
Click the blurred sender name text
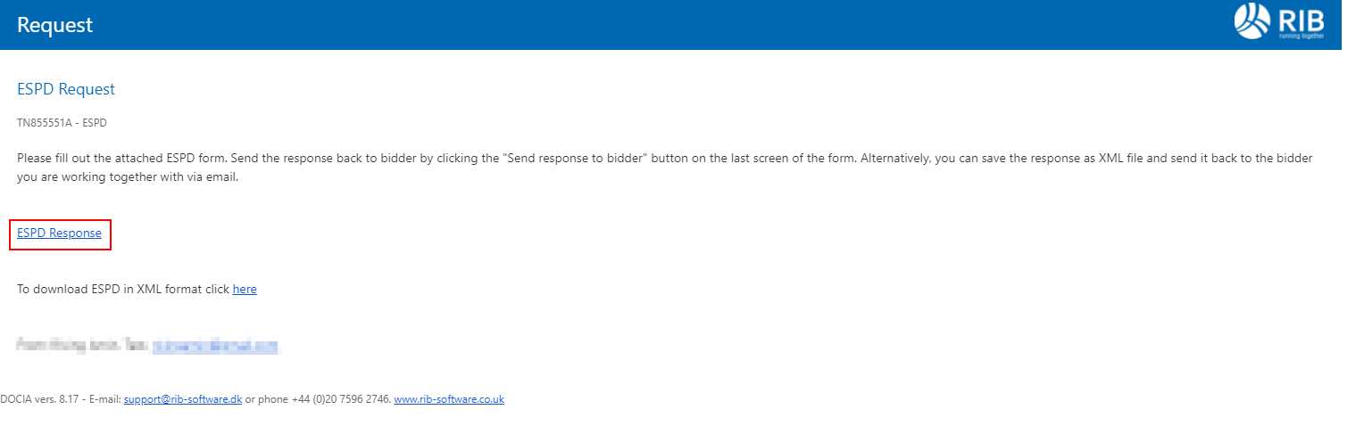pyautogui.click(x=82, y=346)
